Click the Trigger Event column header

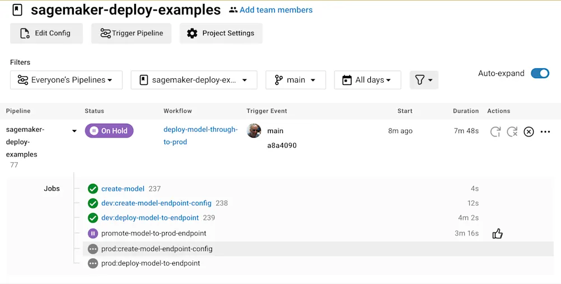coord(267,111)
